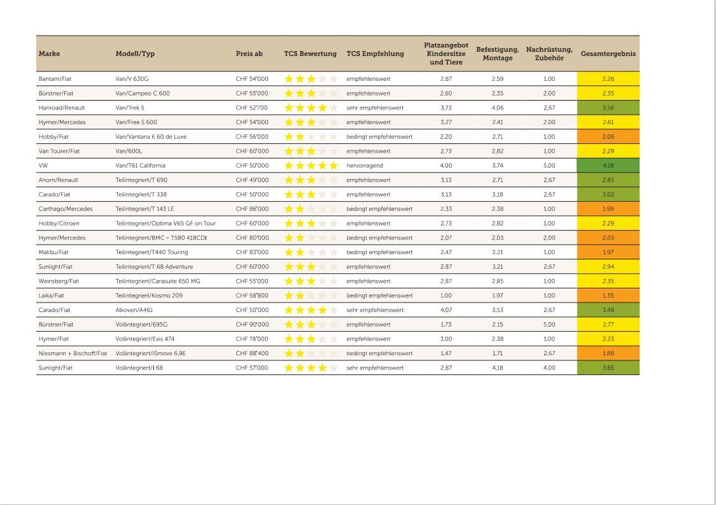Select the "Vollintegriert/iSmove 6.9E" model cell
The image size is (716, 505).
pyautogui.click(x=151, y=353)
